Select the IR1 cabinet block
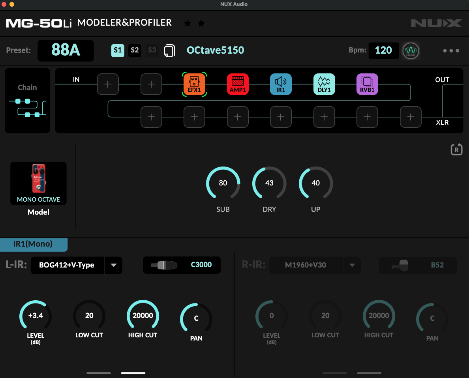The width and height of the screenshot is (469, 378). (281, 84)
